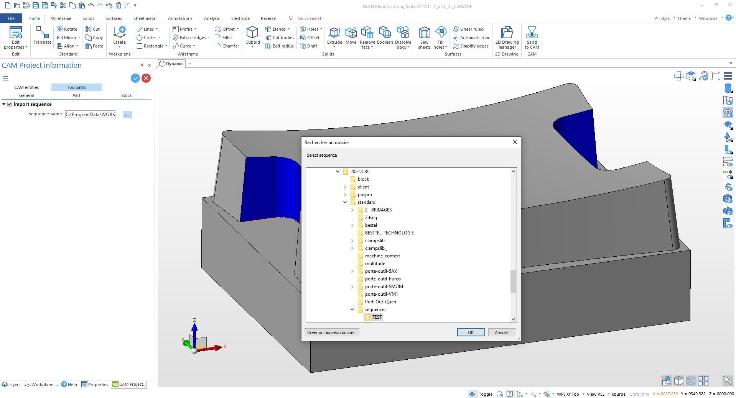
Task: Open the Sheet metal tab
Action: point(145,18)
